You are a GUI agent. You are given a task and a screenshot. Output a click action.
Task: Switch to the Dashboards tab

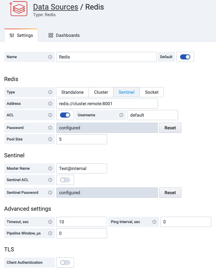click(x=64, y=35)
